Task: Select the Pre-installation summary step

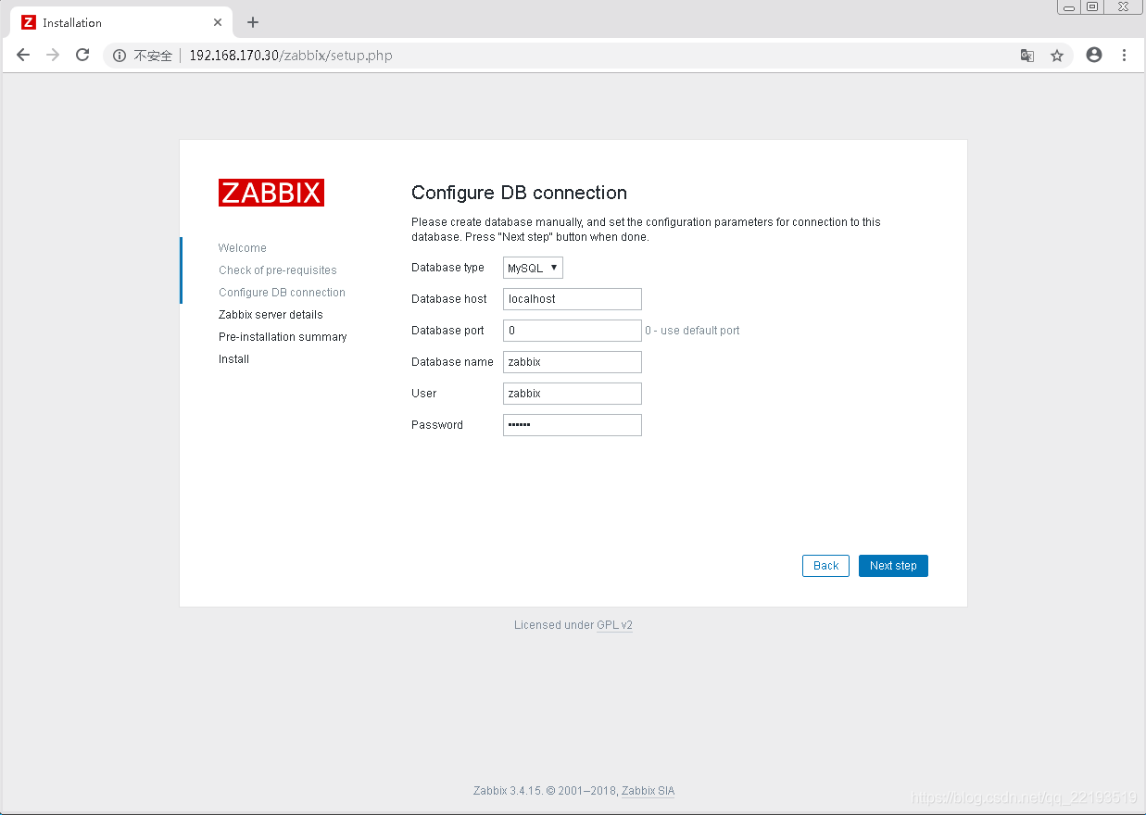Action: (283, 337)
